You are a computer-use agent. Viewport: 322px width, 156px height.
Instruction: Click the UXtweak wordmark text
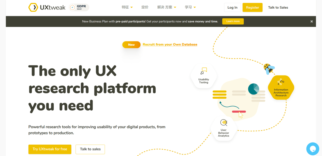coord(53,7)
